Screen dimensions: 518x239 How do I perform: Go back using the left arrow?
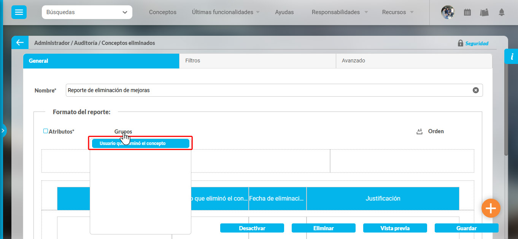pyautogui.click(x=20, y=43)
